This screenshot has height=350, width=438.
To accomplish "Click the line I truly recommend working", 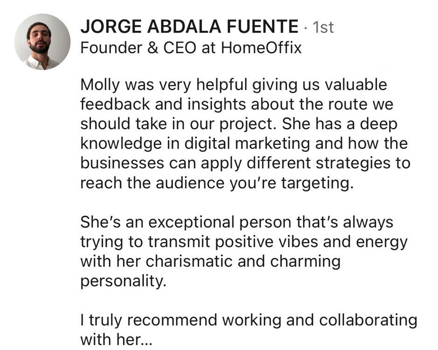I will [x=249, y=320].
